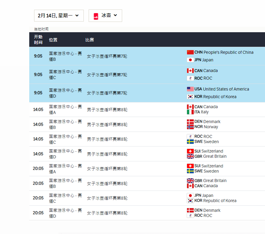Select the 20:05 赛道D location cell
The image size is (265, 234).
[65, 213]
